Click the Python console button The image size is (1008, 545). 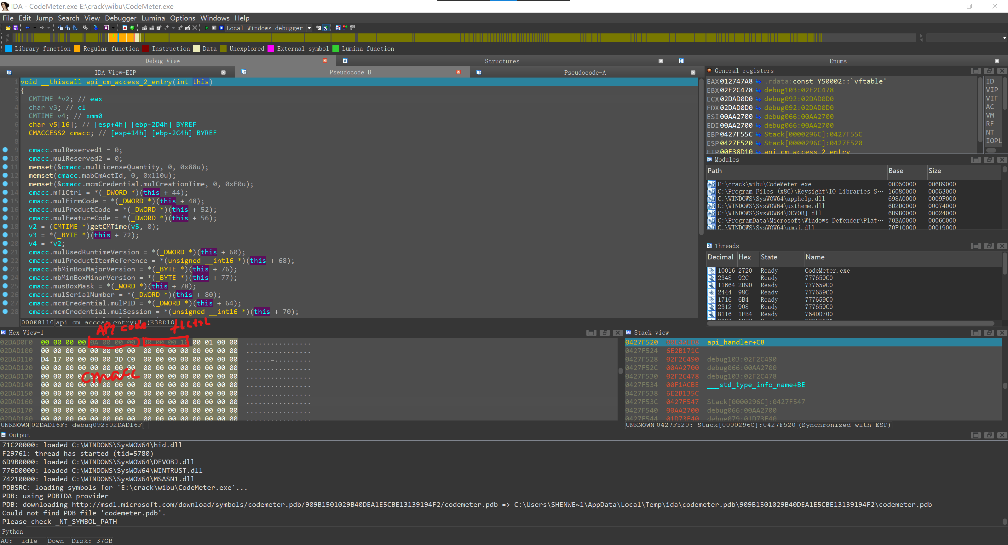13,531
